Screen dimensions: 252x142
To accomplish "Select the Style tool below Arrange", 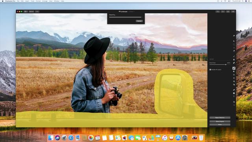I will click(234, 41).
